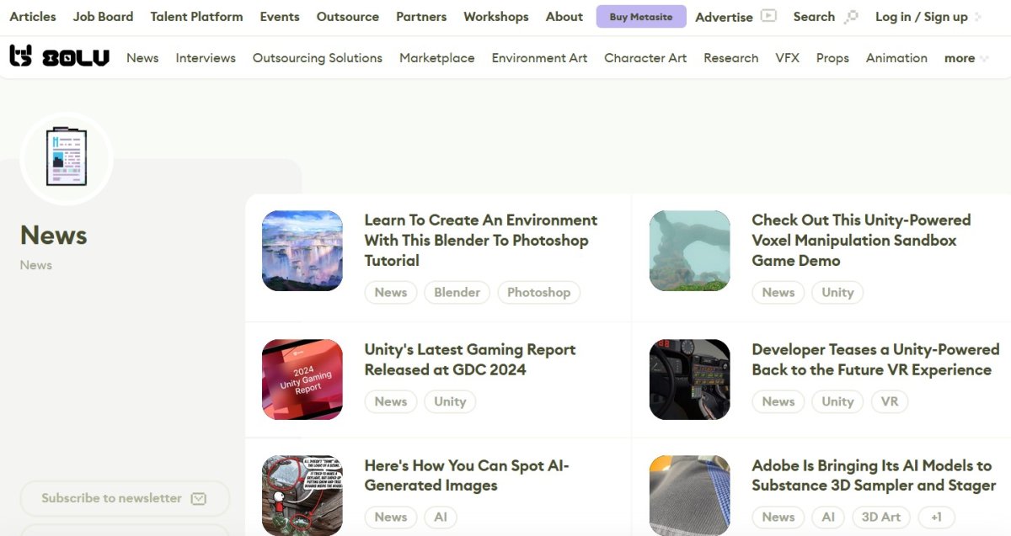Go to the Environment Art tab
The width and height of the screenshot is (1011, 536).
pos(539,58)
